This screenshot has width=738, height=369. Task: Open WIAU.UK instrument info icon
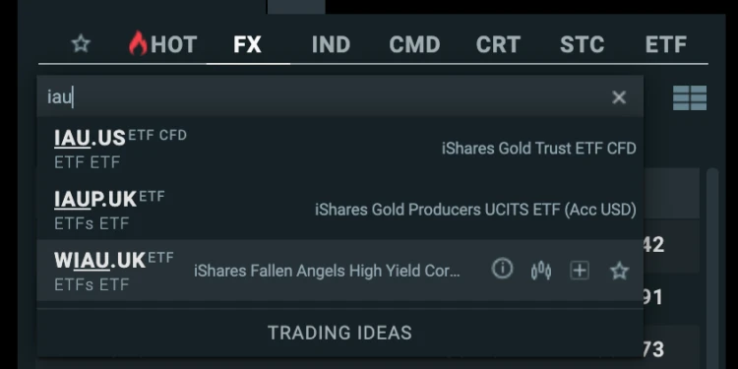pos(502,270)
